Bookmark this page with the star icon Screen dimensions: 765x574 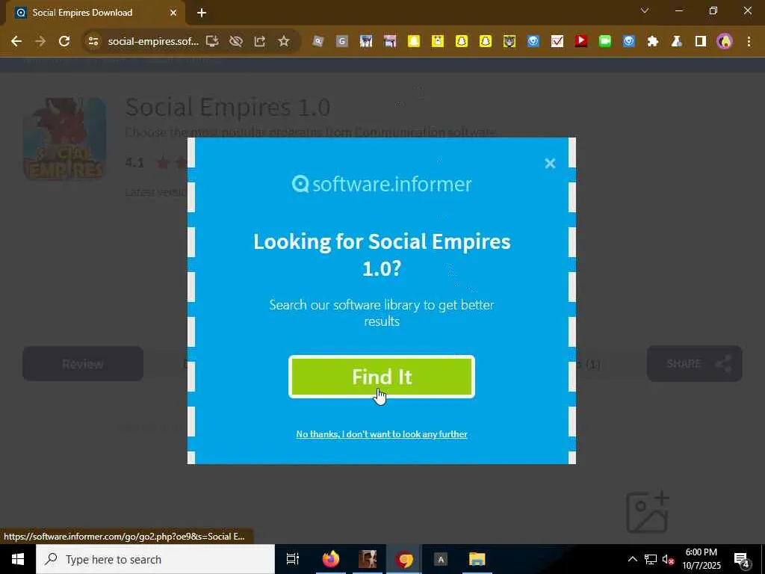284,42
